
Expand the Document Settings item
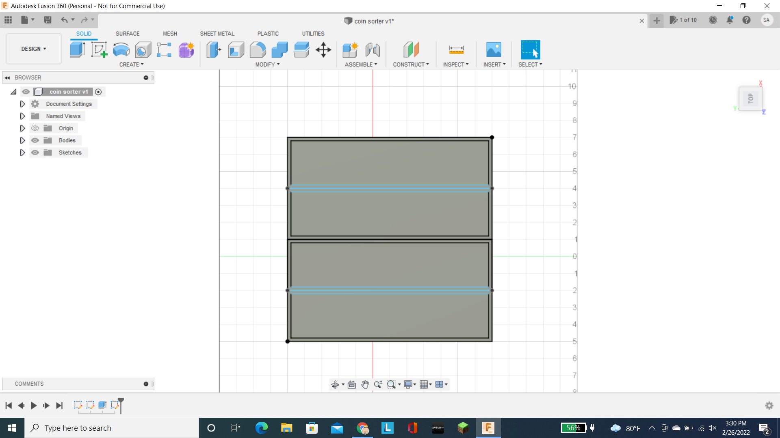[22, 104]
